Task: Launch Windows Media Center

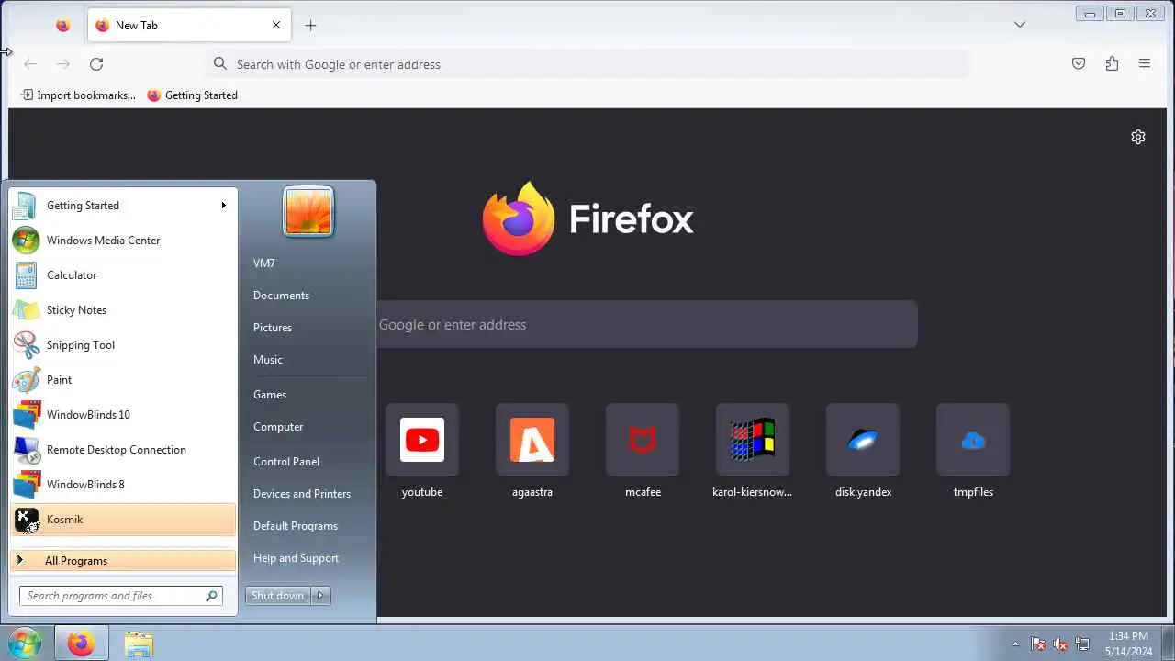Action: (123, 241)
